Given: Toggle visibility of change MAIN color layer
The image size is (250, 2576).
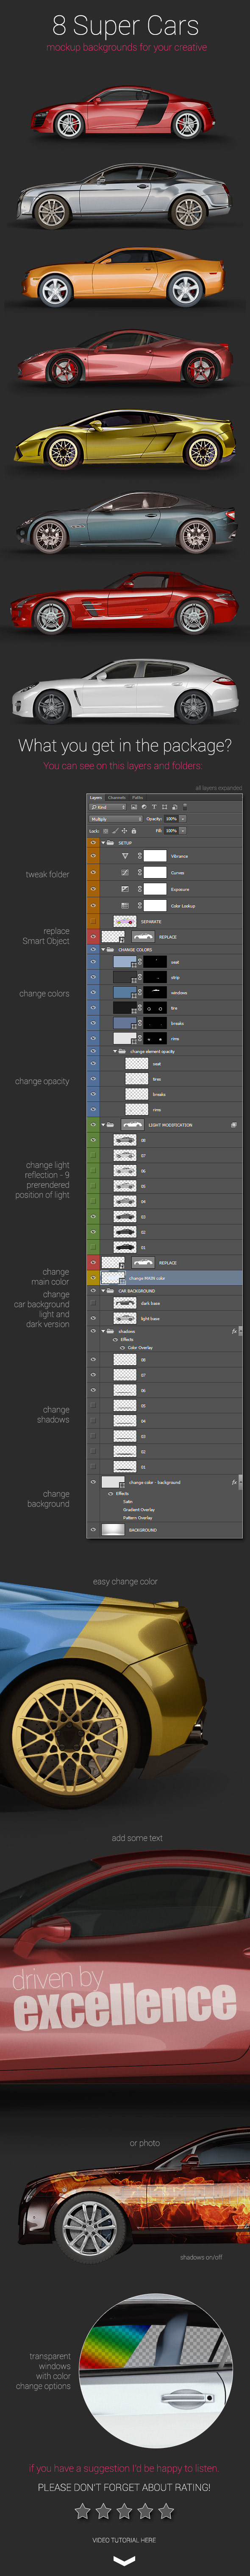Looking at the screenshot, I should tap(94, 1277).
